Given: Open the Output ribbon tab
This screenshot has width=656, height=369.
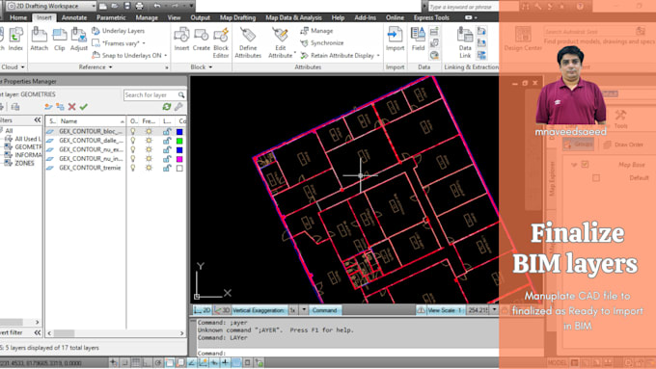Looking at the screenshot, I should pyautogui.click(x=200, y=17).
